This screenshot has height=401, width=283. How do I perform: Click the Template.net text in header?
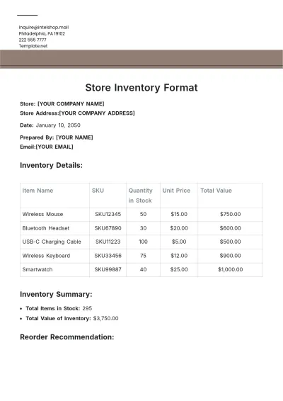(33, 46)
